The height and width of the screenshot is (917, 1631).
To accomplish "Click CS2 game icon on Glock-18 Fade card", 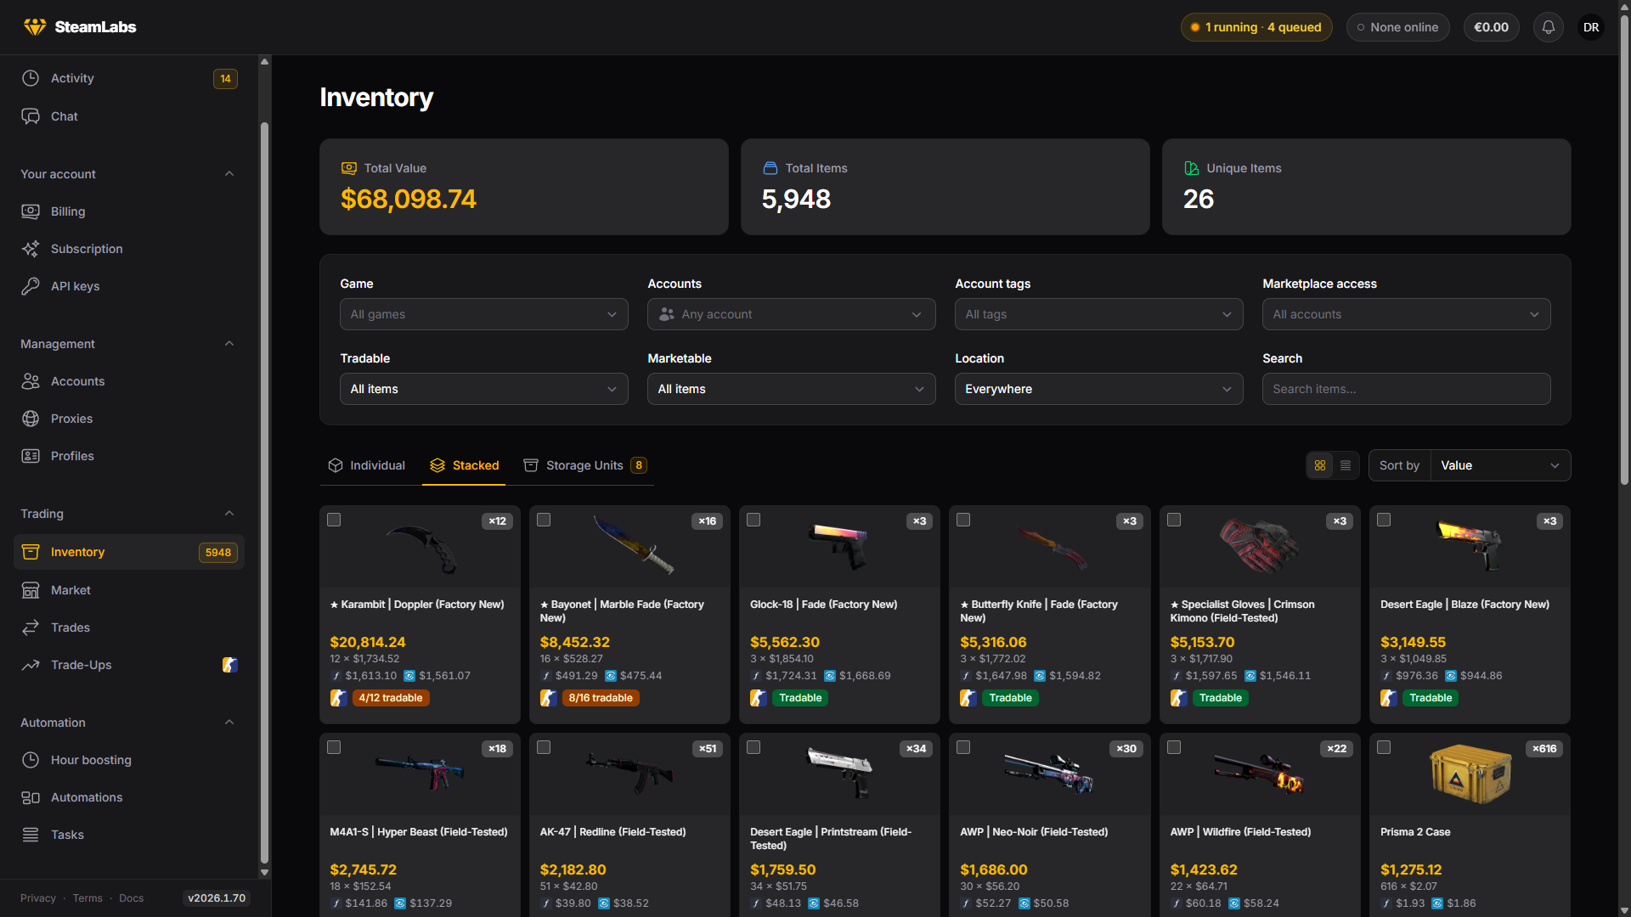I will (759, 698).
